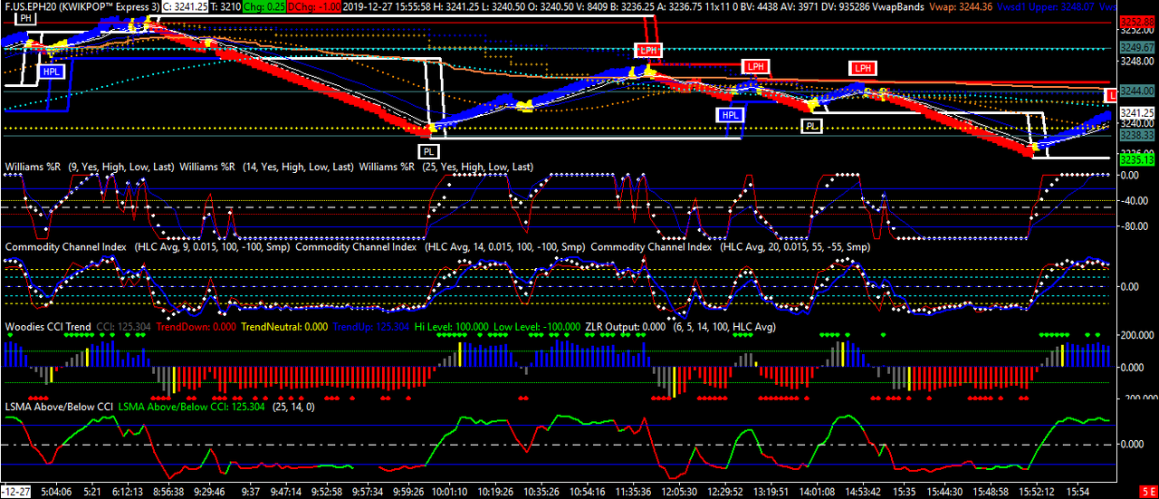
Task: Click the red 3252.88 price axis label
Action: [1137, 22]
